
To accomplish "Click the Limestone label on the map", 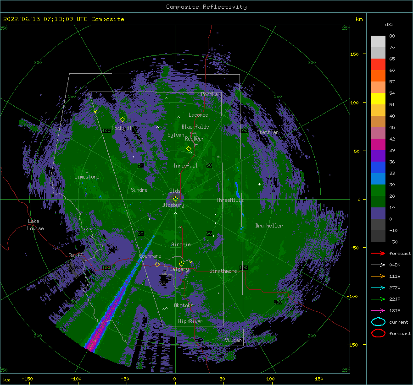I will (x=87, y=177).
